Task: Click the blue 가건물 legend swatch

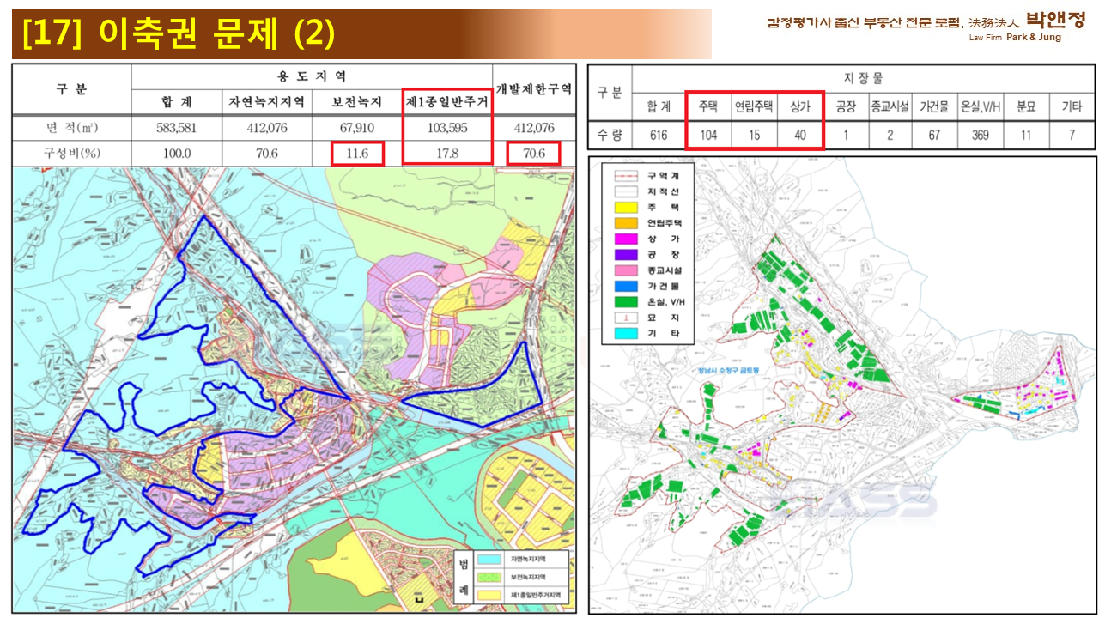Action: tap(624, 286)
